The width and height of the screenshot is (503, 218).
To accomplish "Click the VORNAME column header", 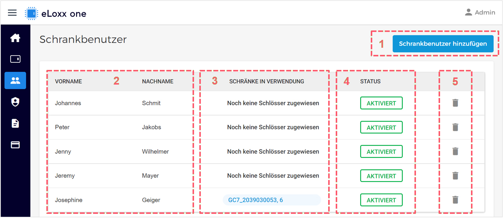I will [x=68, y=81].
